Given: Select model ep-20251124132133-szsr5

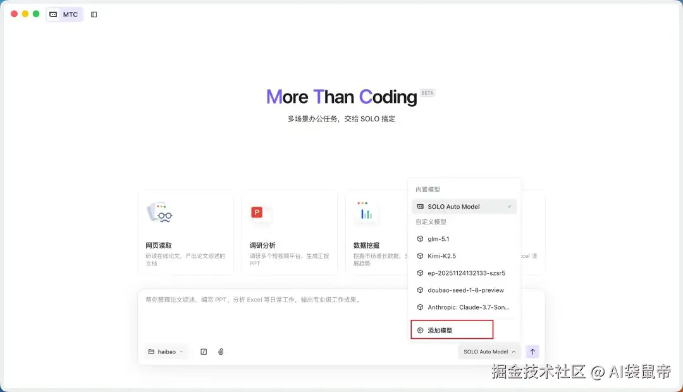Looking at the screenshot, I should 464,273.
